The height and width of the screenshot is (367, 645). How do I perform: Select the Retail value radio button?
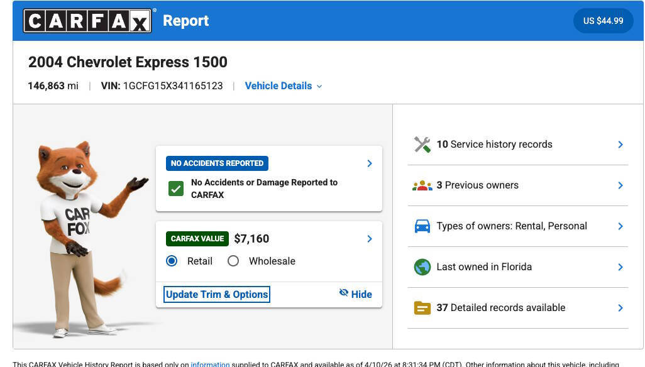click(x=172, y=261)
